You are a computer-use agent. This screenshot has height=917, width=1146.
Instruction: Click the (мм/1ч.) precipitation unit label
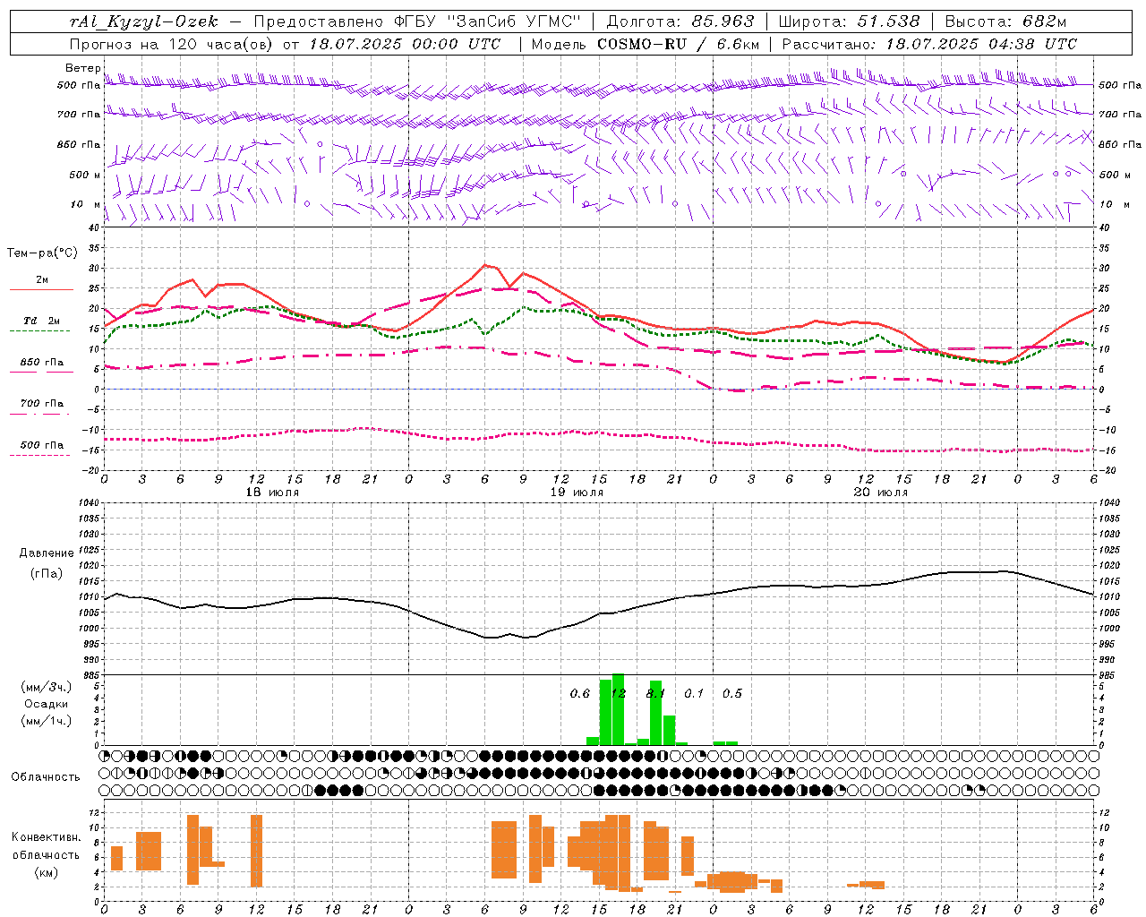coord(46,721)
